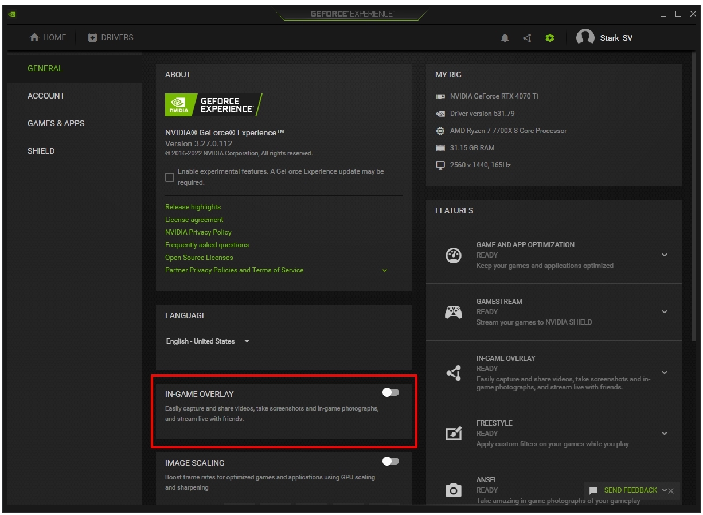Image resolution: width=703 pixels, height=515 pixels.
Task: Collapse Send Feedback bar with chevron
Action: click(x=664, y=490)
